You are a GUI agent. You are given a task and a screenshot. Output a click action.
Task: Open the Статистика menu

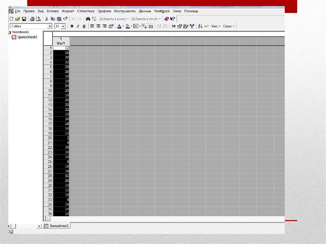[x=86, y=11]
